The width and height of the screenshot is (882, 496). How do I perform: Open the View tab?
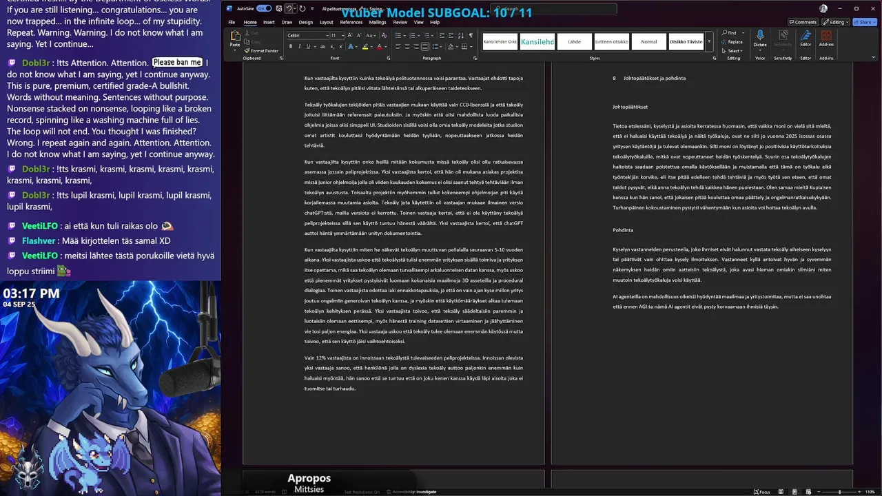coord(419,22)
